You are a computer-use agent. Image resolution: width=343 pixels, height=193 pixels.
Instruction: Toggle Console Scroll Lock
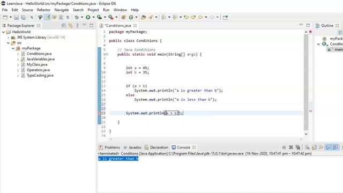[x=314, y=147]
